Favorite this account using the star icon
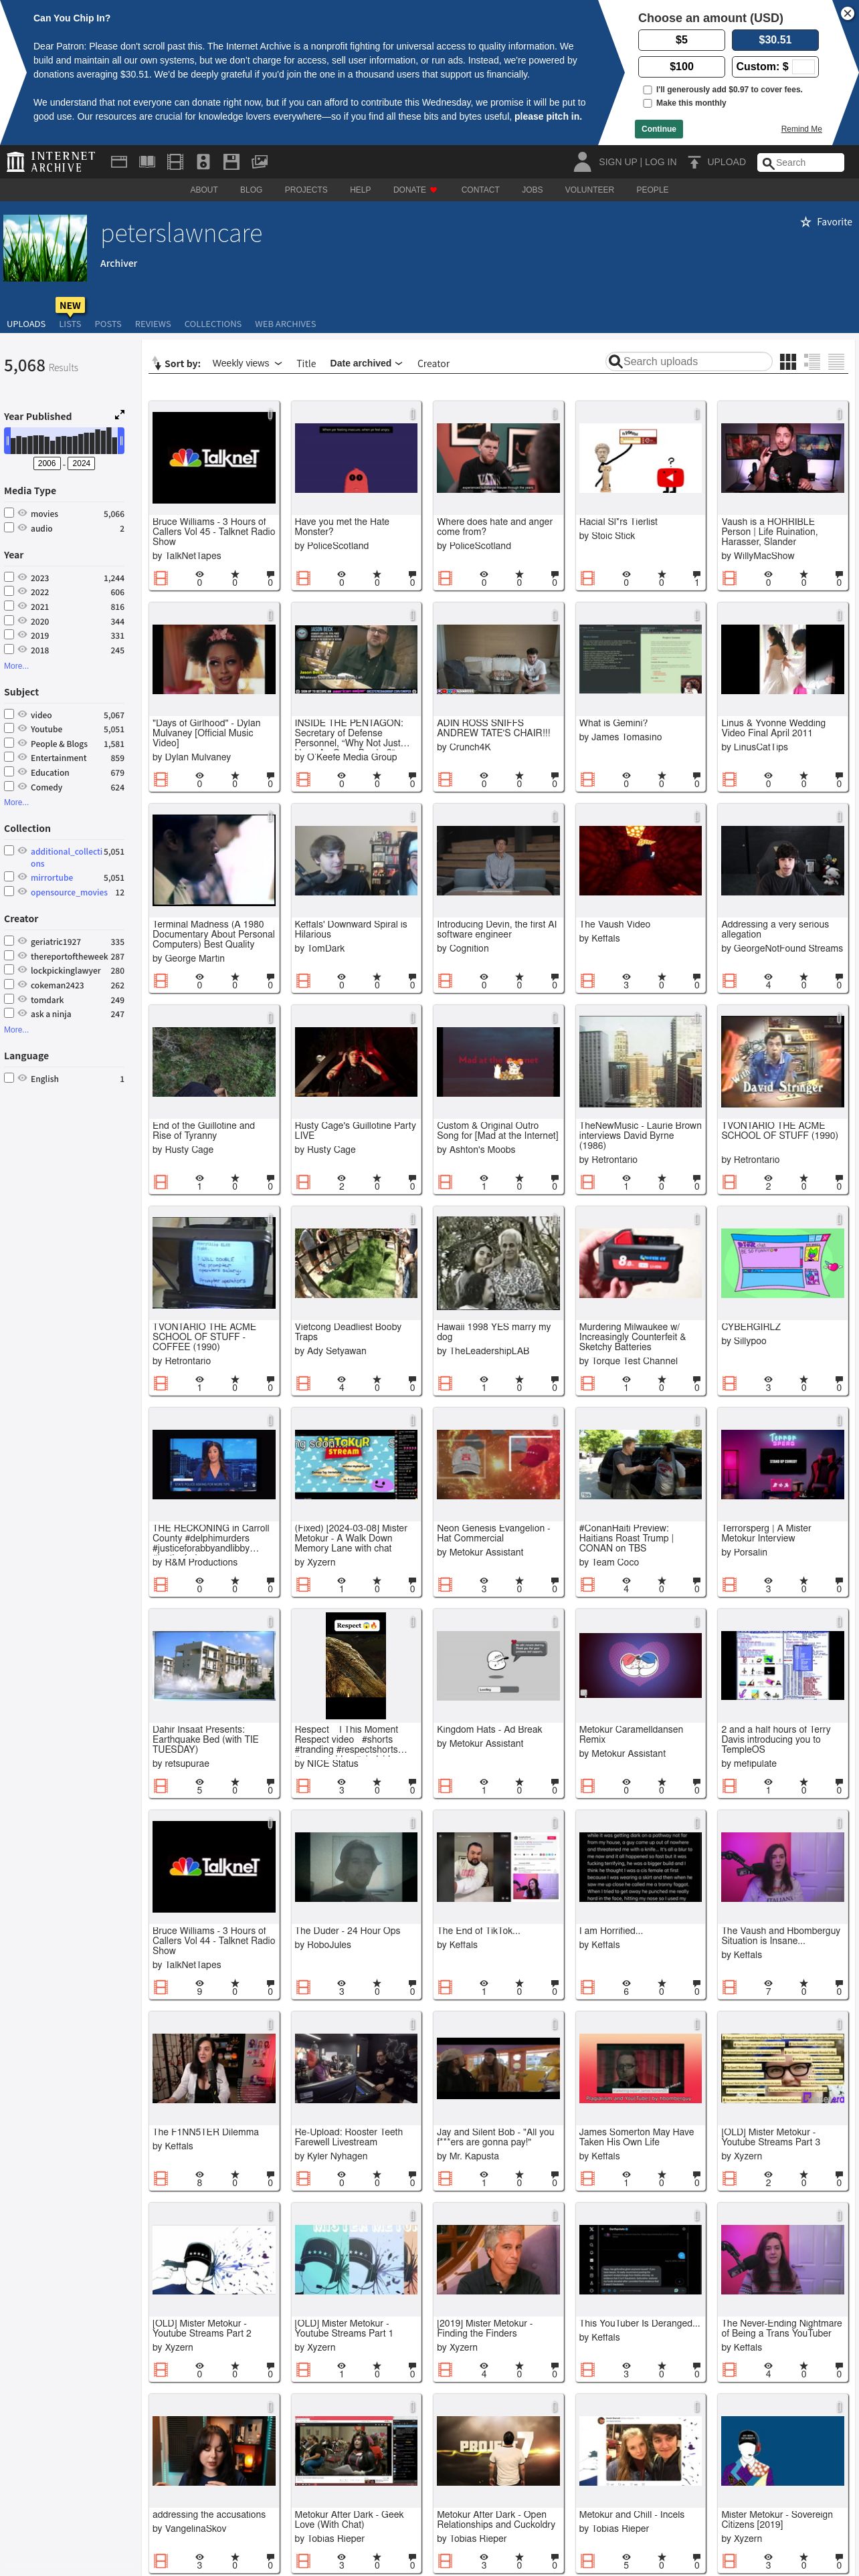Viewport: 859px width, 2576px height. (x=805, y=222)
